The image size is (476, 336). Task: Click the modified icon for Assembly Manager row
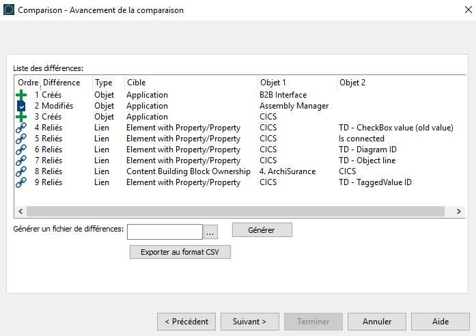pos(21,106)
